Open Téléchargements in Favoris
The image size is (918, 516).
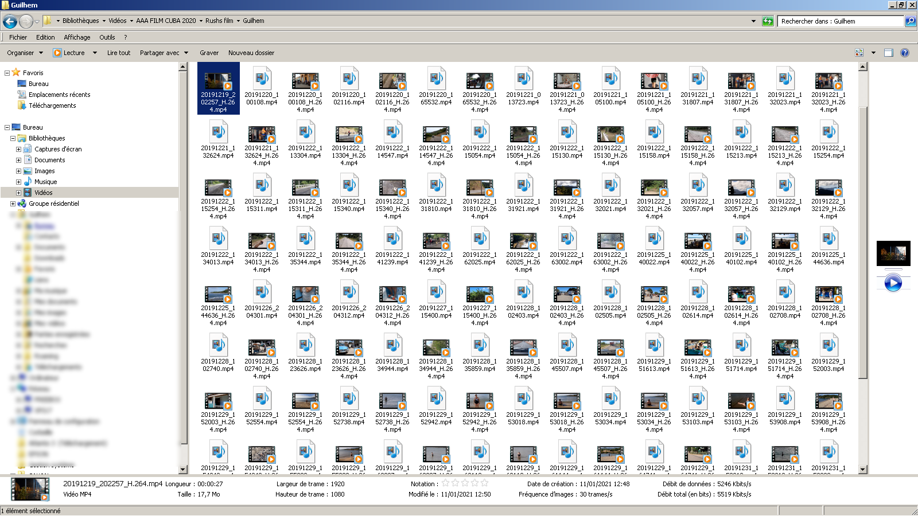click(x=52, y=105)
